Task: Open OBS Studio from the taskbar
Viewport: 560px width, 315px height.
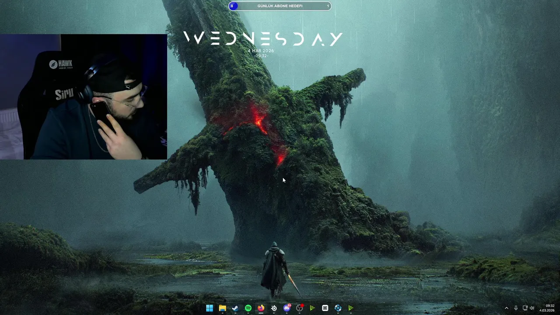Action: [300, 308]
